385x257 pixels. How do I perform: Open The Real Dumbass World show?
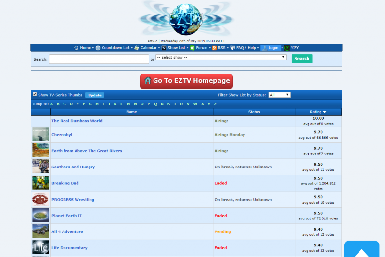point(77,121)
